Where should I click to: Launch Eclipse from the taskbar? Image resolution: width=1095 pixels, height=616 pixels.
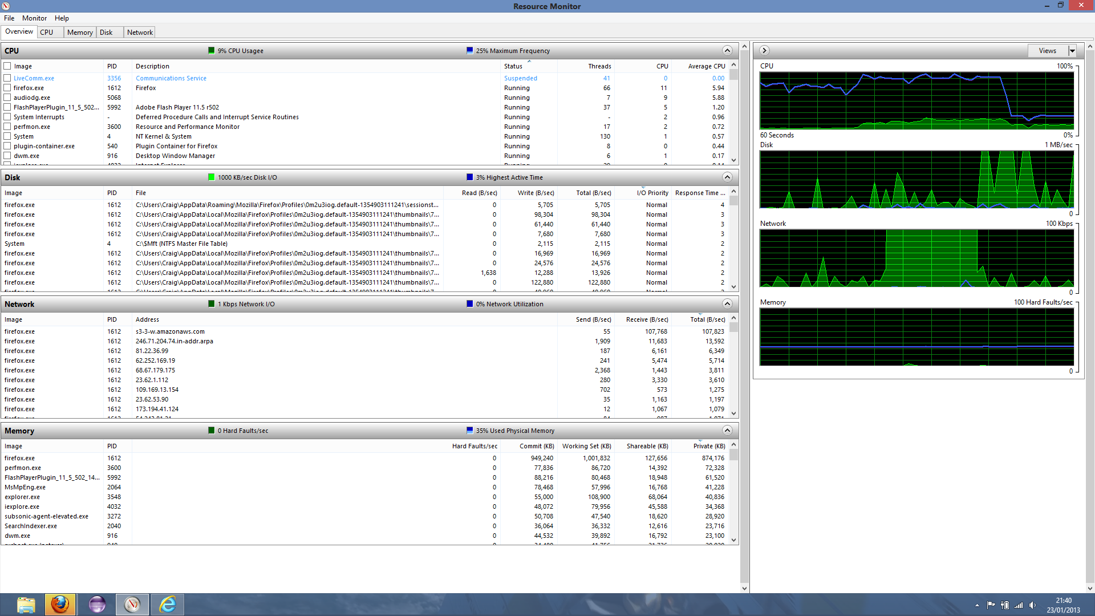click(x=96, y=604)
